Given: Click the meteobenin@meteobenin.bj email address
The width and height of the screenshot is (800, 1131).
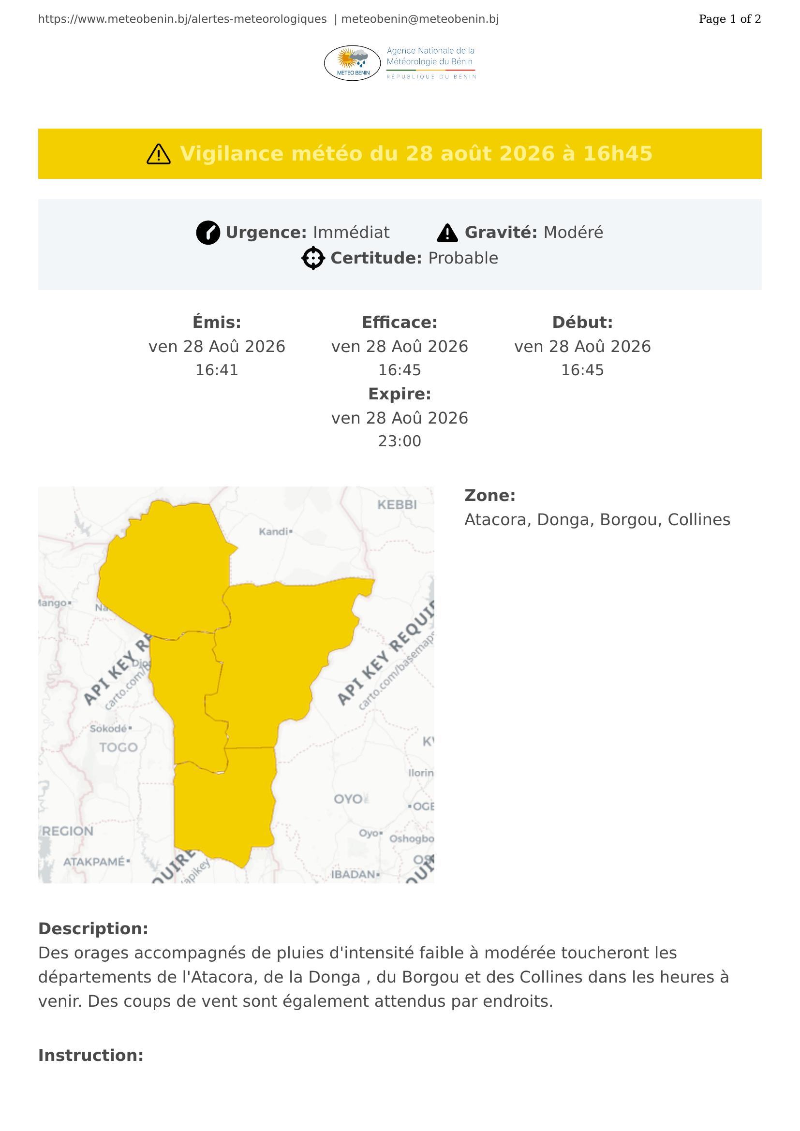Looking at the screenshot, I should [420, 19].
